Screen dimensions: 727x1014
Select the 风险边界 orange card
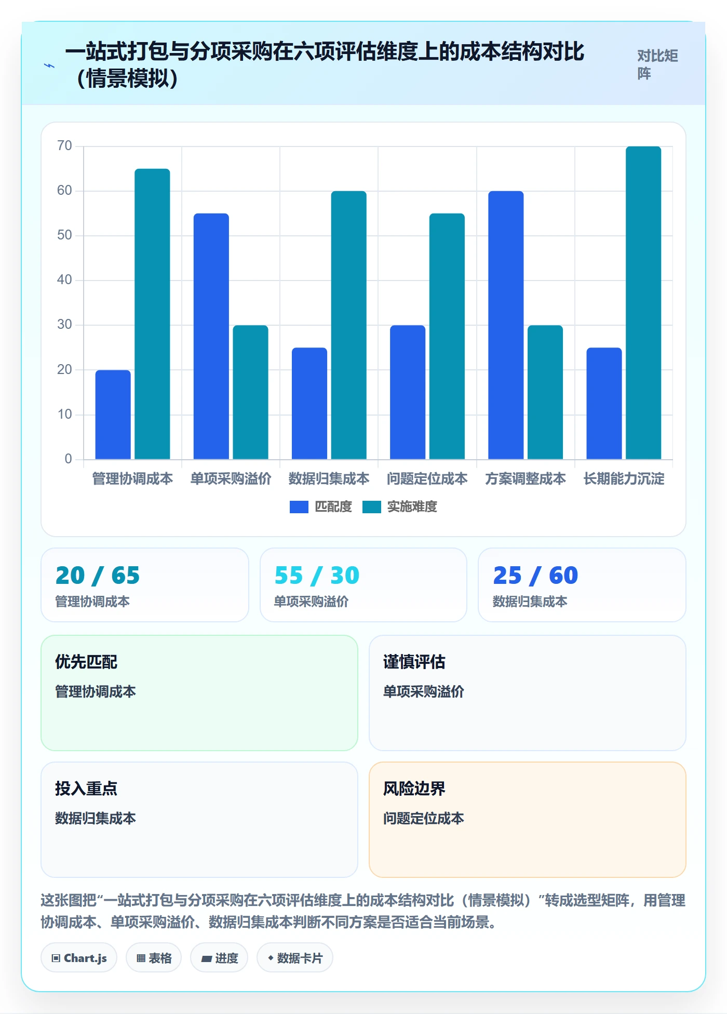pos(528,820)
